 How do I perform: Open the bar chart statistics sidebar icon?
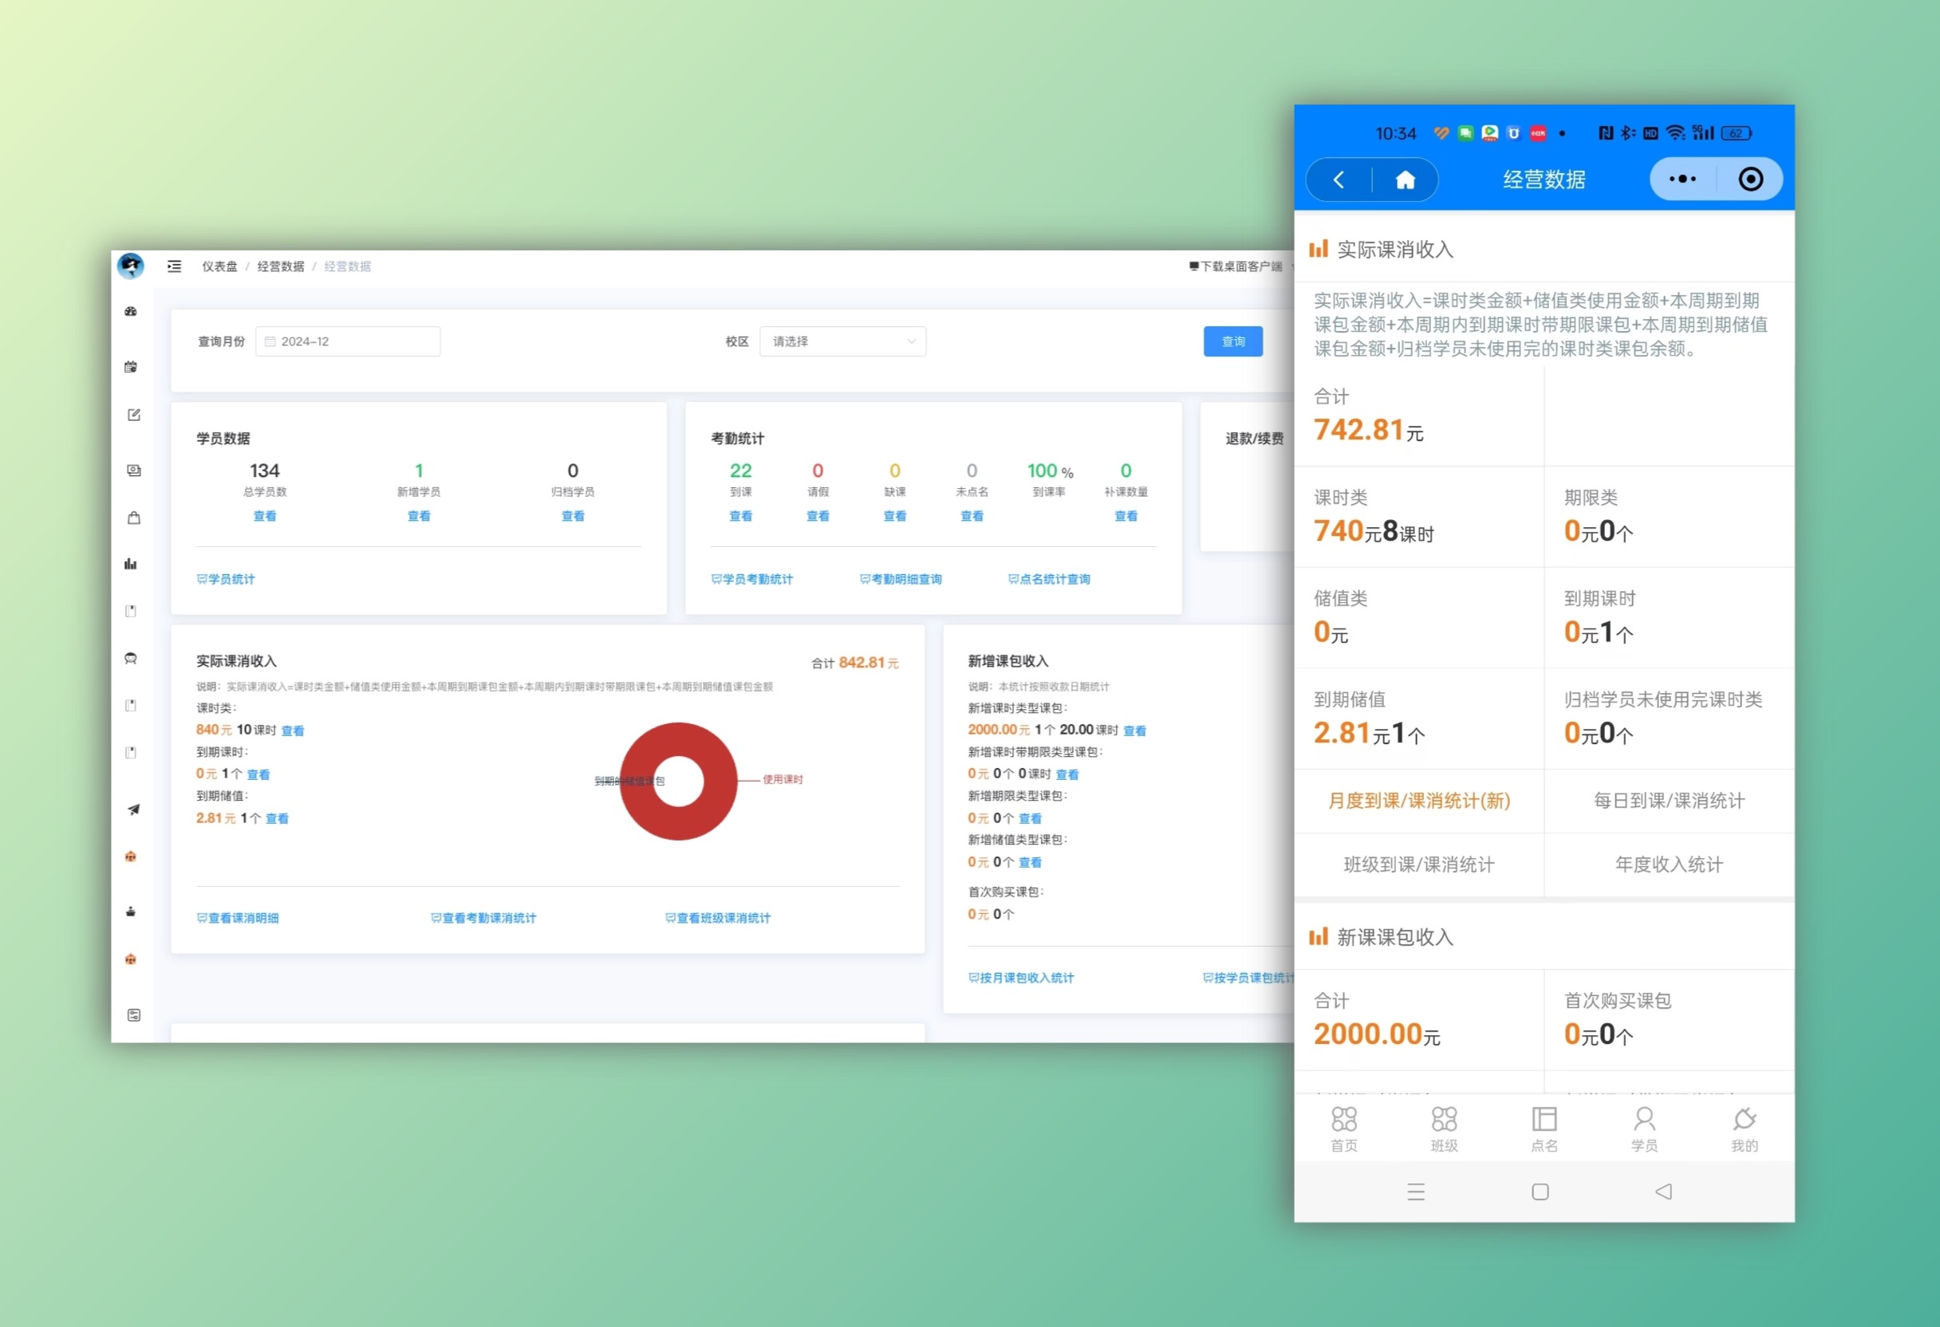click(x=131, y=565)
